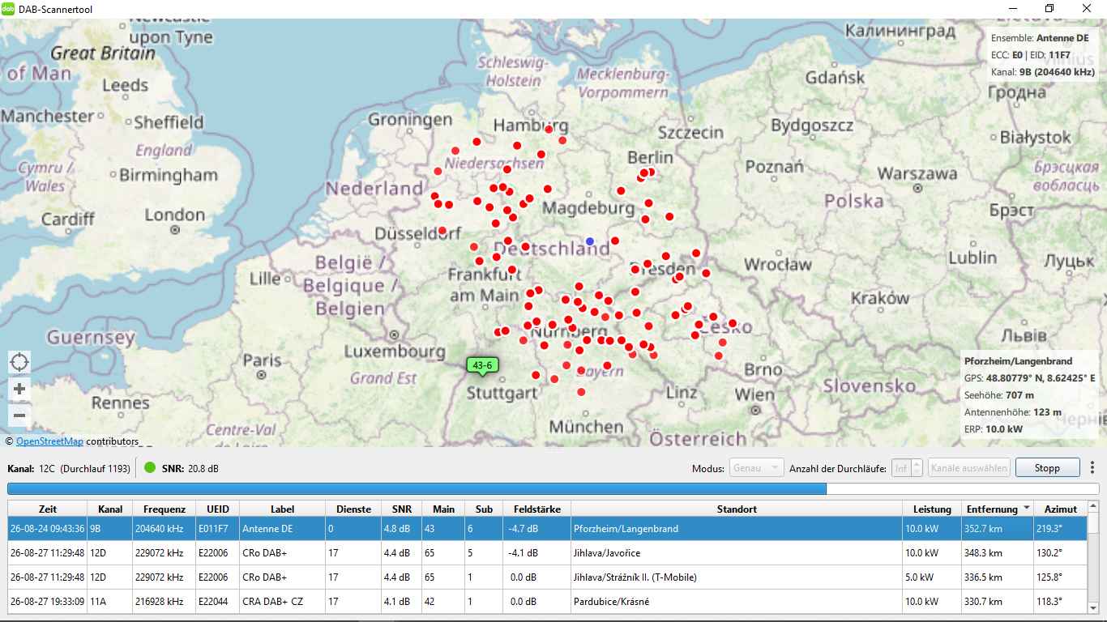
Task: Select the Jihlava/Javořice location cell
Action: [x=737, y=553]
